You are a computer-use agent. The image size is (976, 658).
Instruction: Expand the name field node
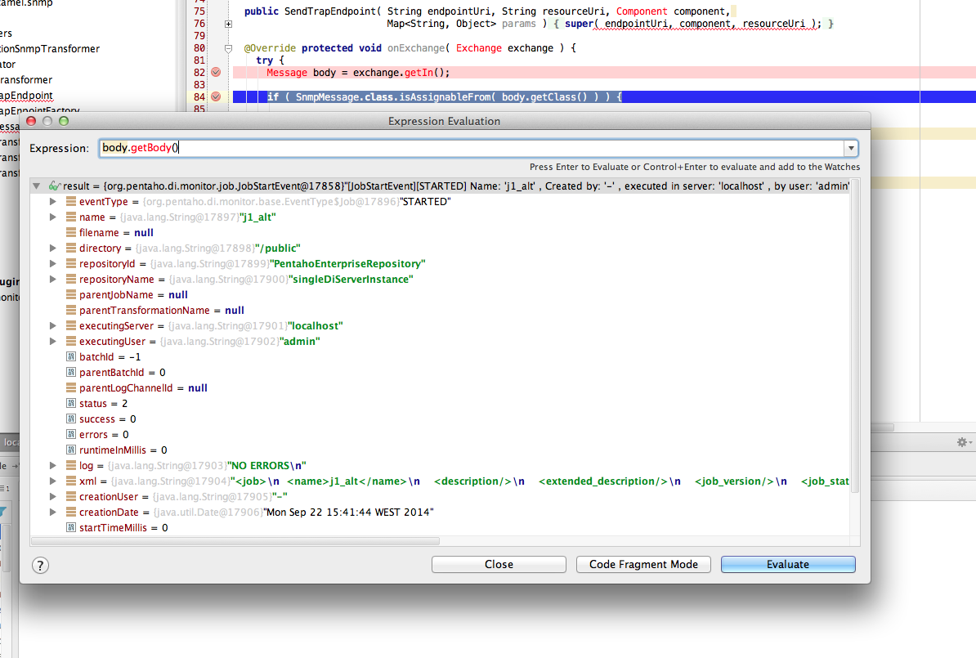(53, 217)
